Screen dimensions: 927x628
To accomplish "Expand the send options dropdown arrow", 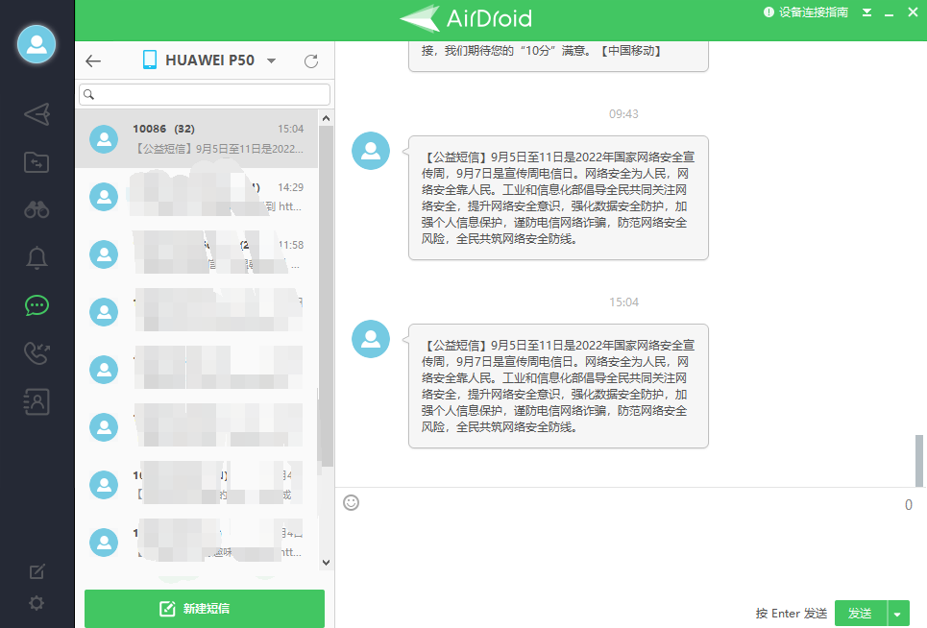I will pyautogui.click(x=898, y=614).
